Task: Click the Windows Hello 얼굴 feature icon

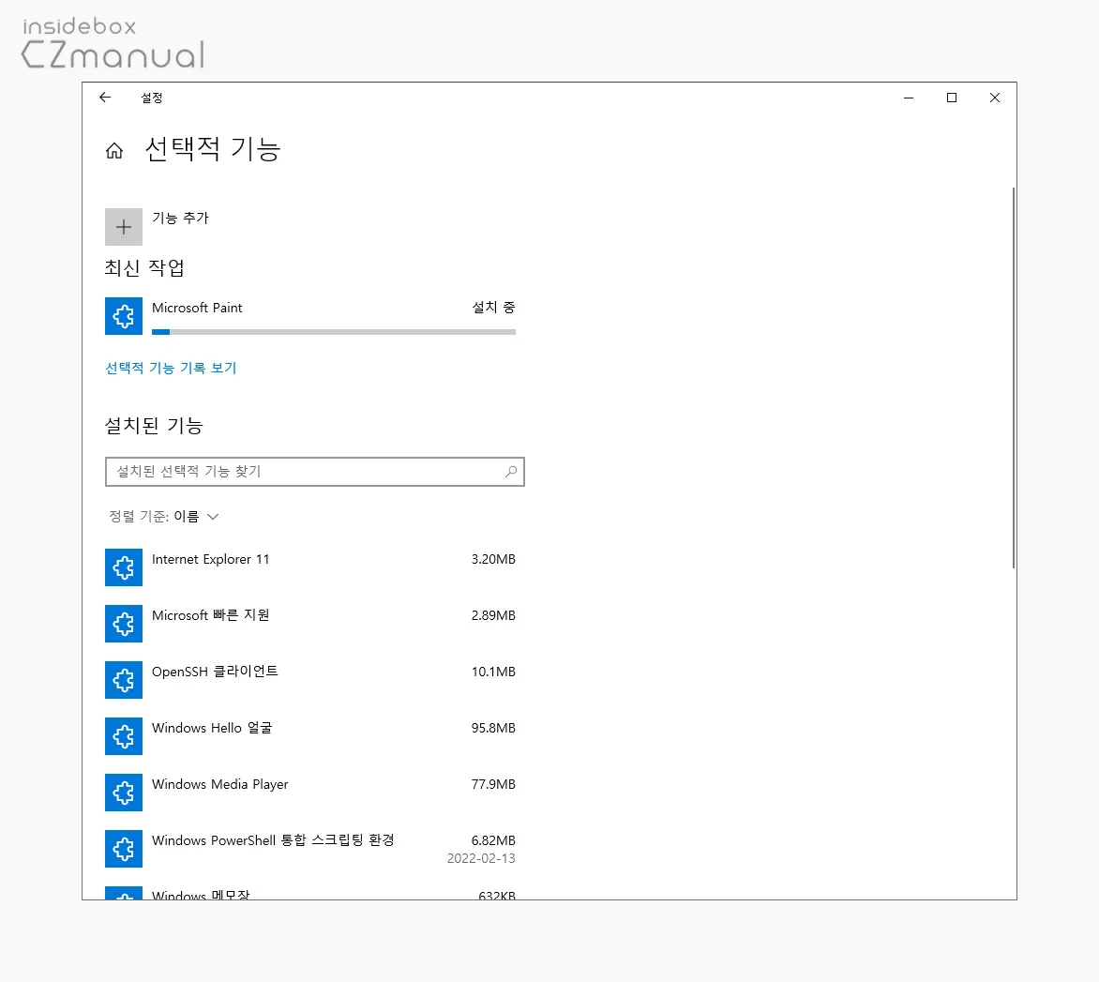Action: 124,736
